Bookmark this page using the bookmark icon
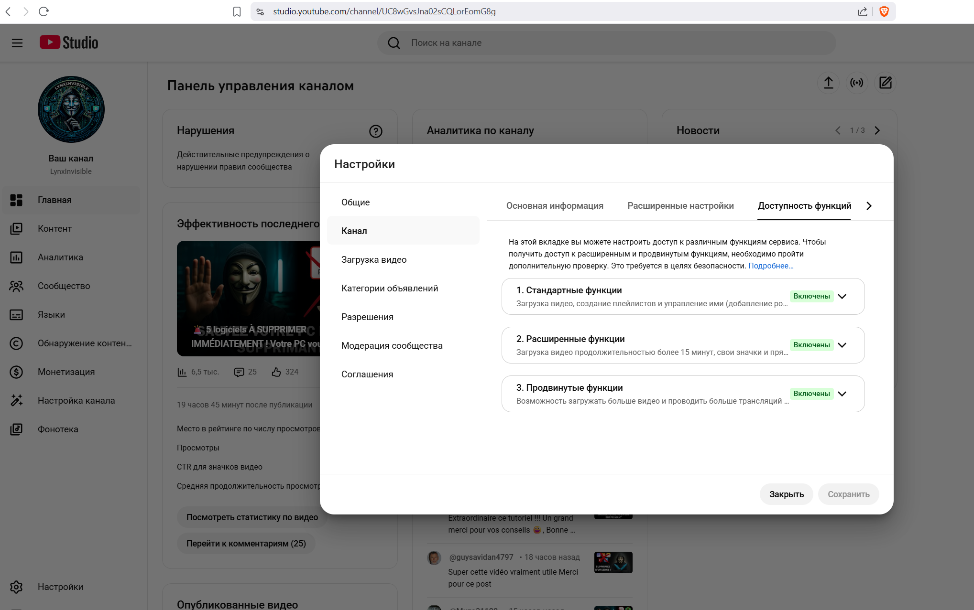 pos(237,11)
